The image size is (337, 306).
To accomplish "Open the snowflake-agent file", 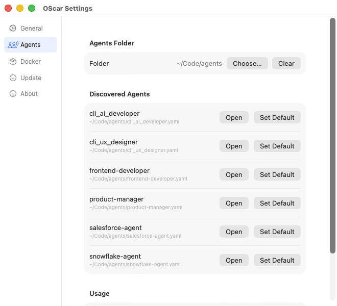I will (x=234, y=260).
